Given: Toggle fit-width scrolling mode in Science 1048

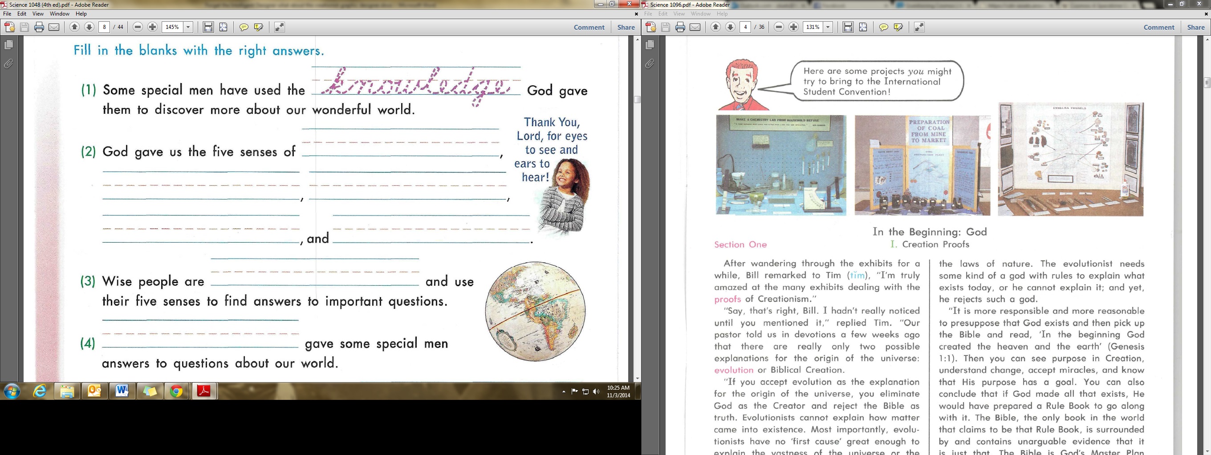Looking at the screenshot, I should 208,27.
